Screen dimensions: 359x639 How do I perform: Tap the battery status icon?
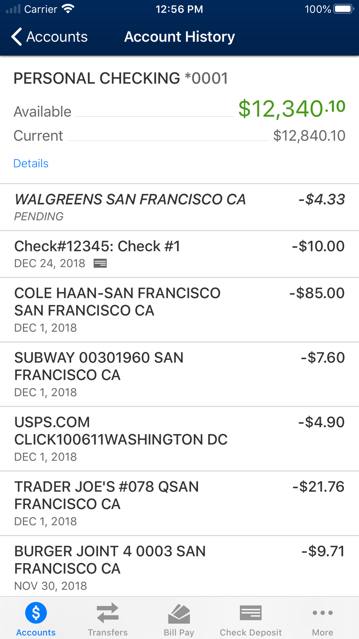coord(344,9)
